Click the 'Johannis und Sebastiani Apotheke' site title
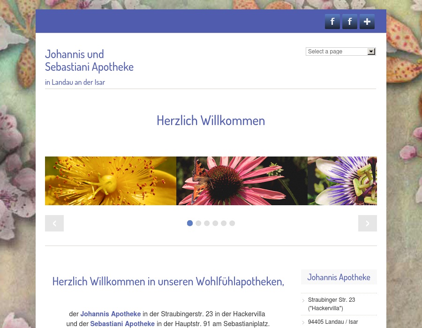422x328 pixels. (89, 60)
